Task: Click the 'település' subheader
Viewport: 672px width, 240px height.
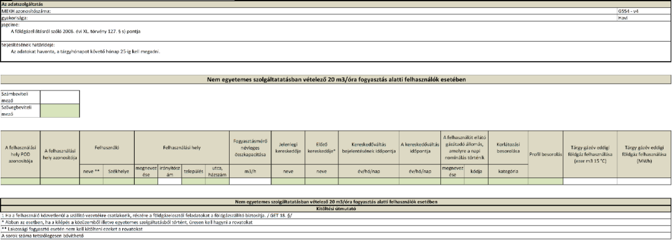Action: (x=193, y=171)
